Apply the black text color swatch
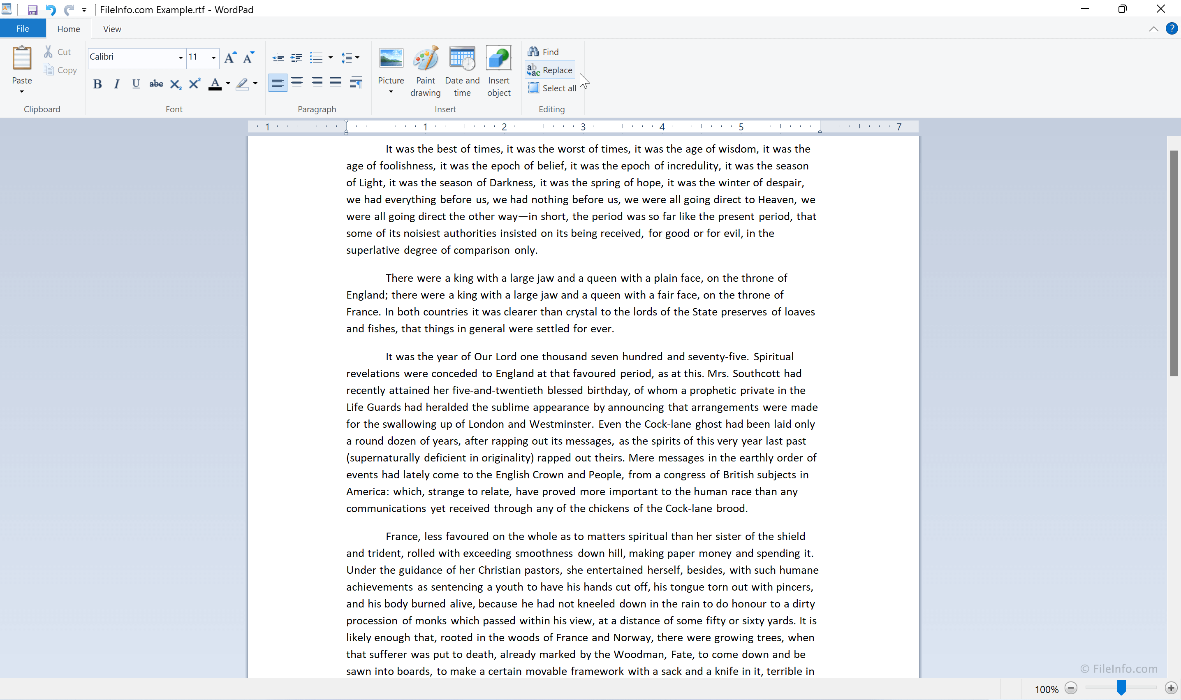 tap(215, 84)
